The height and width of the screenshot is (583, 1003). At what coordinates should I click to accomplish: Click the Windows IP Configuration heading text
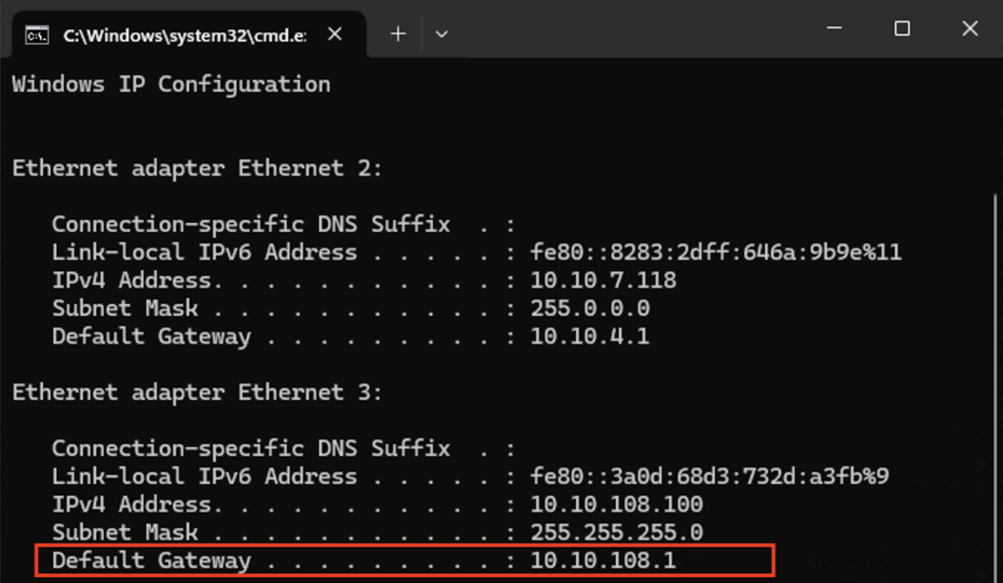coord(170,84)
